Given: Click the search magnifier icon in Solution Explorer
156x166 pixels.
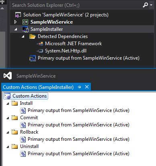Looking at the screenshot, I should pyautogui.click(x=145, y=5).
